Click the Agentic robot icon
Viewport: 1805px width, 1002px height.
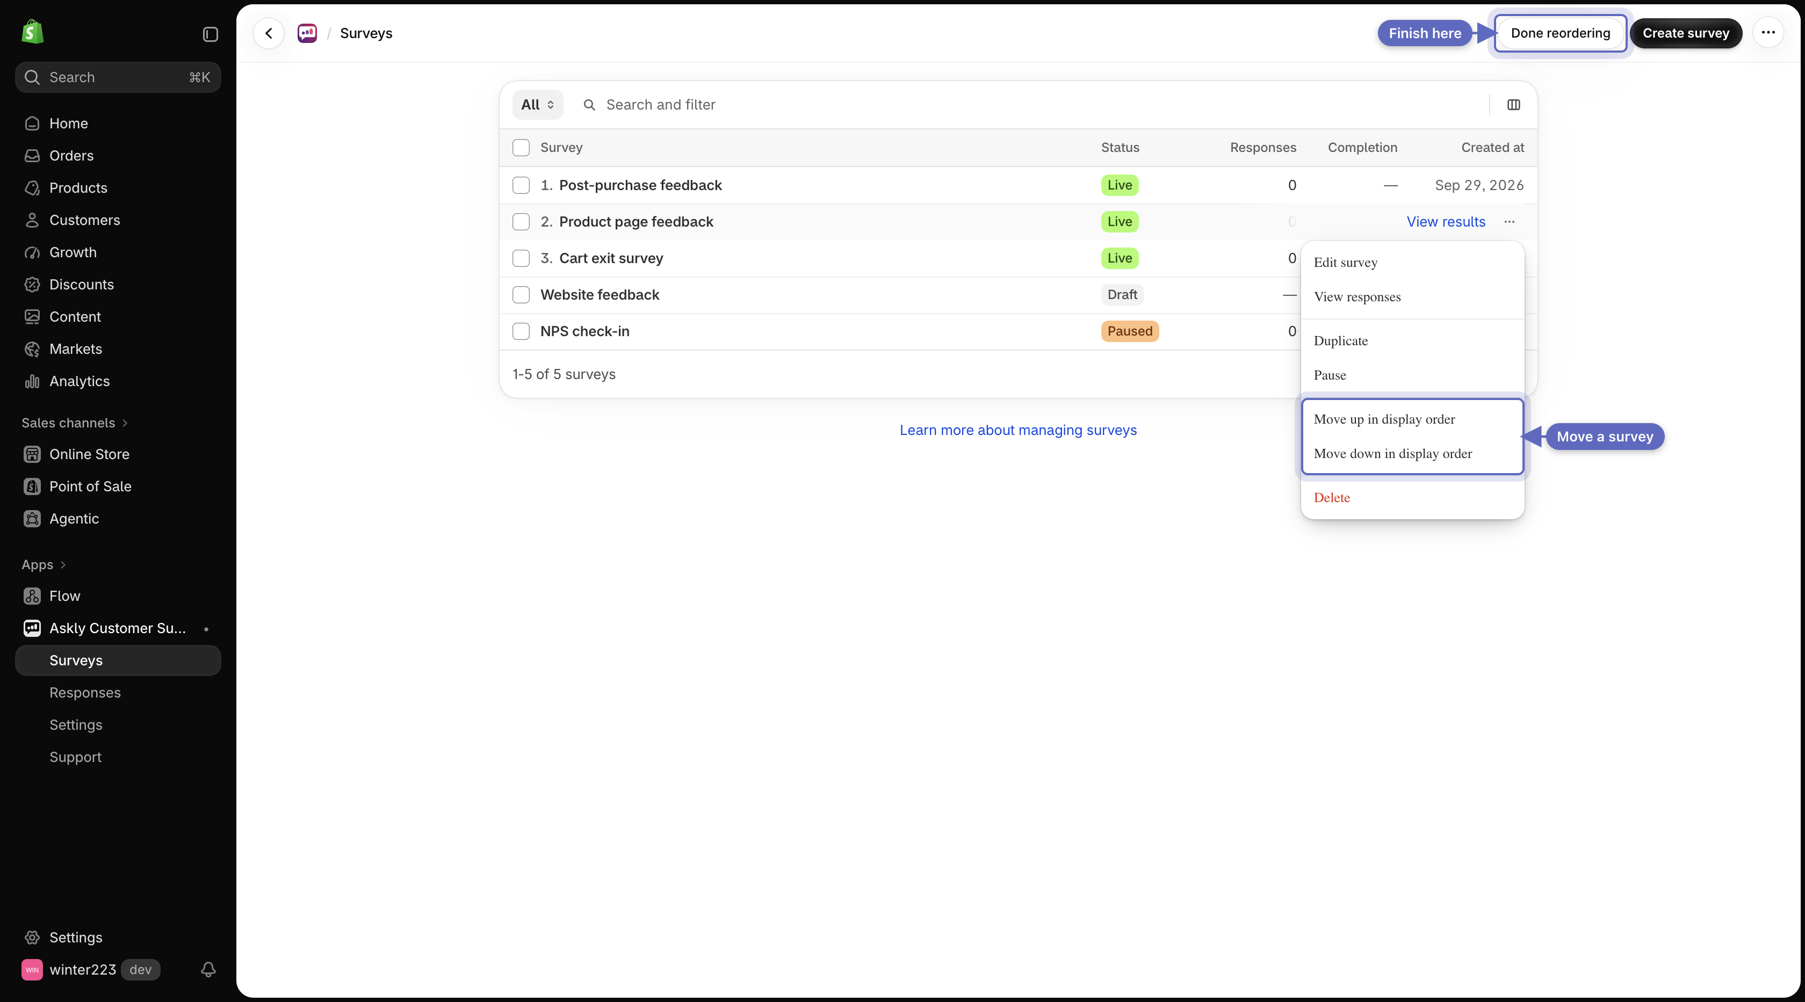(x=32, y=518)
